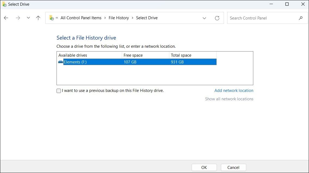Sort by Available drives column header
Viewport: 309px width, 173px height.
(x=89, y=55)
